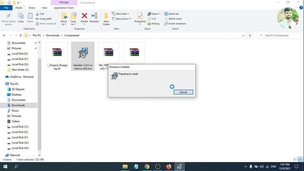Open Documents in Quick access
Screen dimensions: 304x171
pos(19,43)
